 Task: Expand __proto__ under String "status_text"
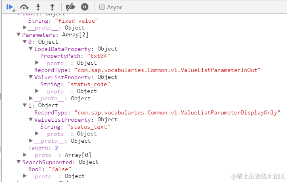pyautogui.click(x=37, y=133)
